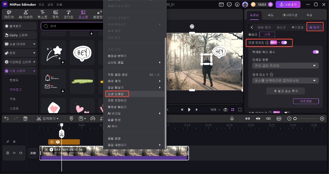329x174 pixels.
Task: Click the trash delete icon in timeline toolbar
Action: [x=25, y=119]
